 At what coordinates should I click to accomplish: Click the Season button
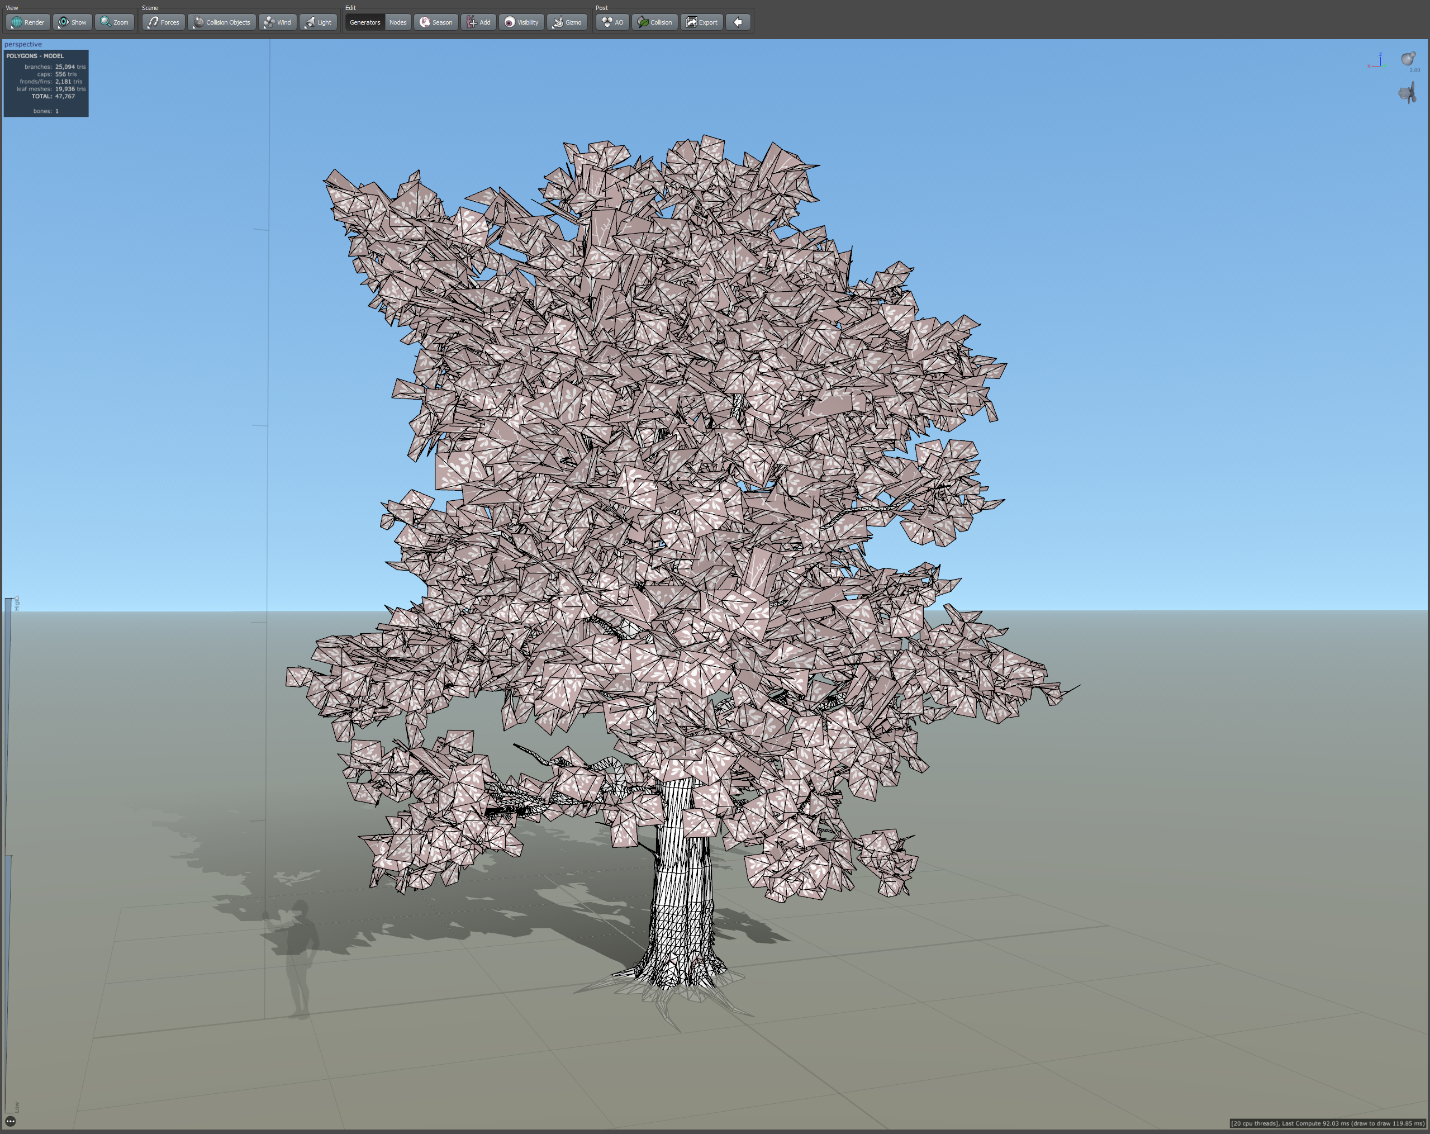(436, 22)
